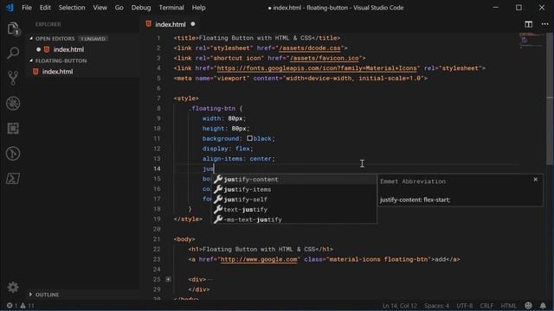This screenshot has height=311, width=554.
Task: Open the File menu
Action: [x=27, y=8]
